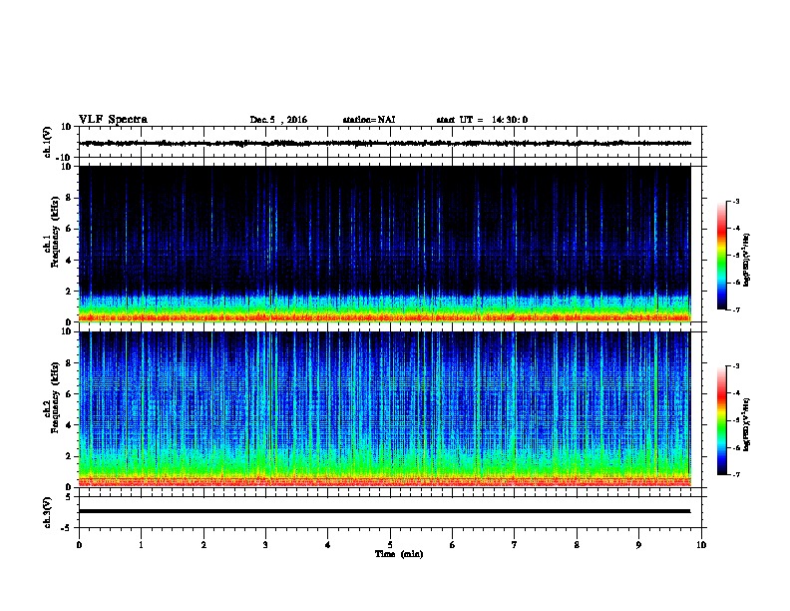The image size is (790, 611).
Task: Click the "5" tick on ch.3(V) axis
Action: click(70, 496)
